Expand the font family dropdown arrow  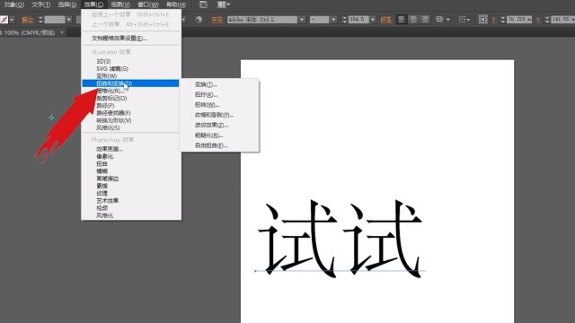point(302,20)
